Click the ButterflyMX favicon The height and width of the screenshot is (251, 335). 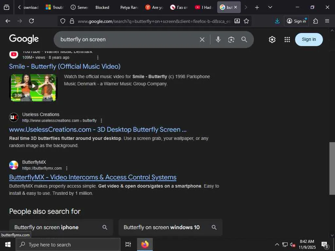point(14,165)
